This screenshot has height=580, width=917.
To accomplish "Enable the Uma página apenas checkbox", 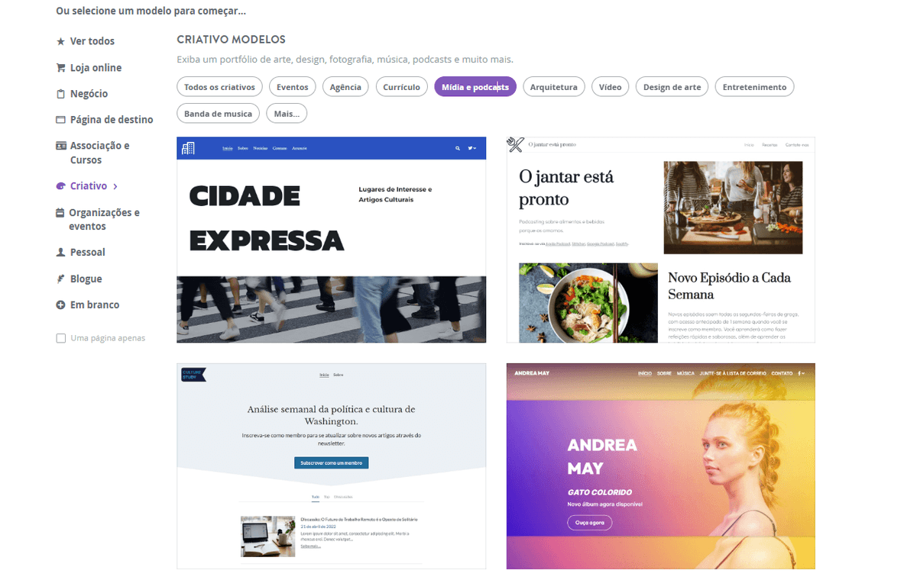I will [x=61, y=338].
